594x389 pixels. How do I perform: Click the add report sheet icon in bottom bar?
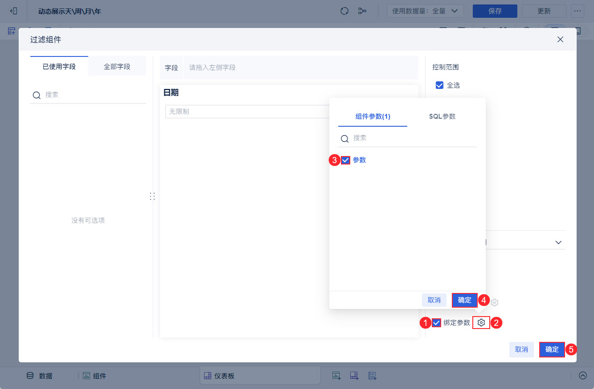[x=373, y=376]
